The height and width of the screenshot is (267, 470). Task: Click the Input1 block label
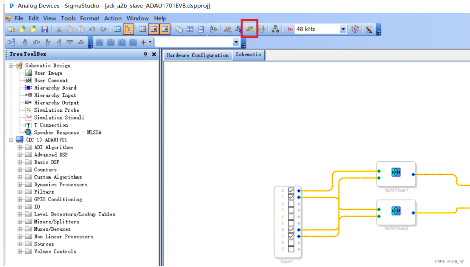[287, 261]
